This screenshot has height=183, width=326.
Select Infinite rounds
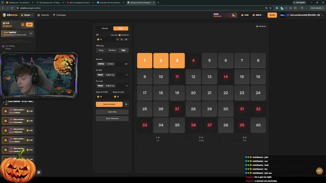(101, 64)
